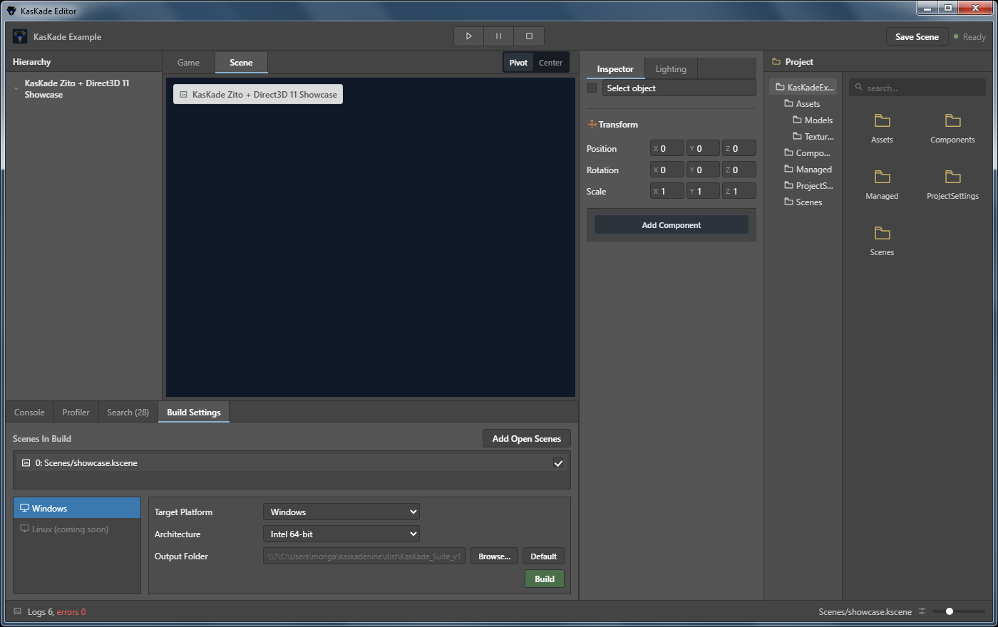Pause playback with the pause icon
The height and width of the screenshot is (627, 998).
point(498,36)
